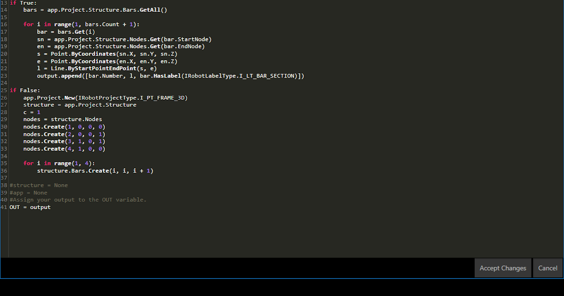564x296 pixels.
Task: Click the "#structure = None" comment
Action: [39, 185]
